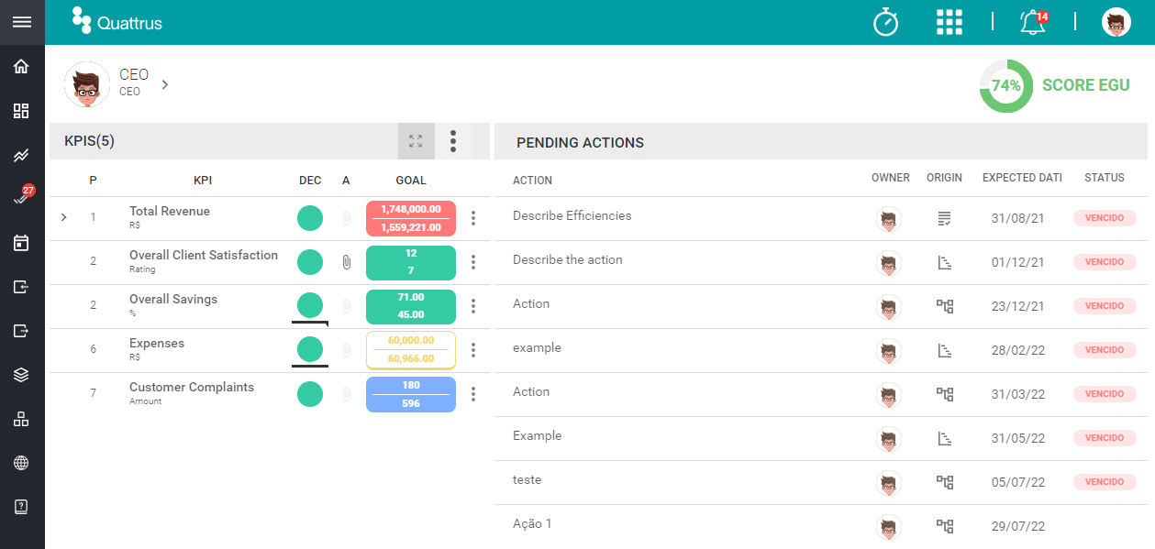Open the calendar icon in left sidebar
This screenshot has width=1155, height=549.
pos(22,243)
